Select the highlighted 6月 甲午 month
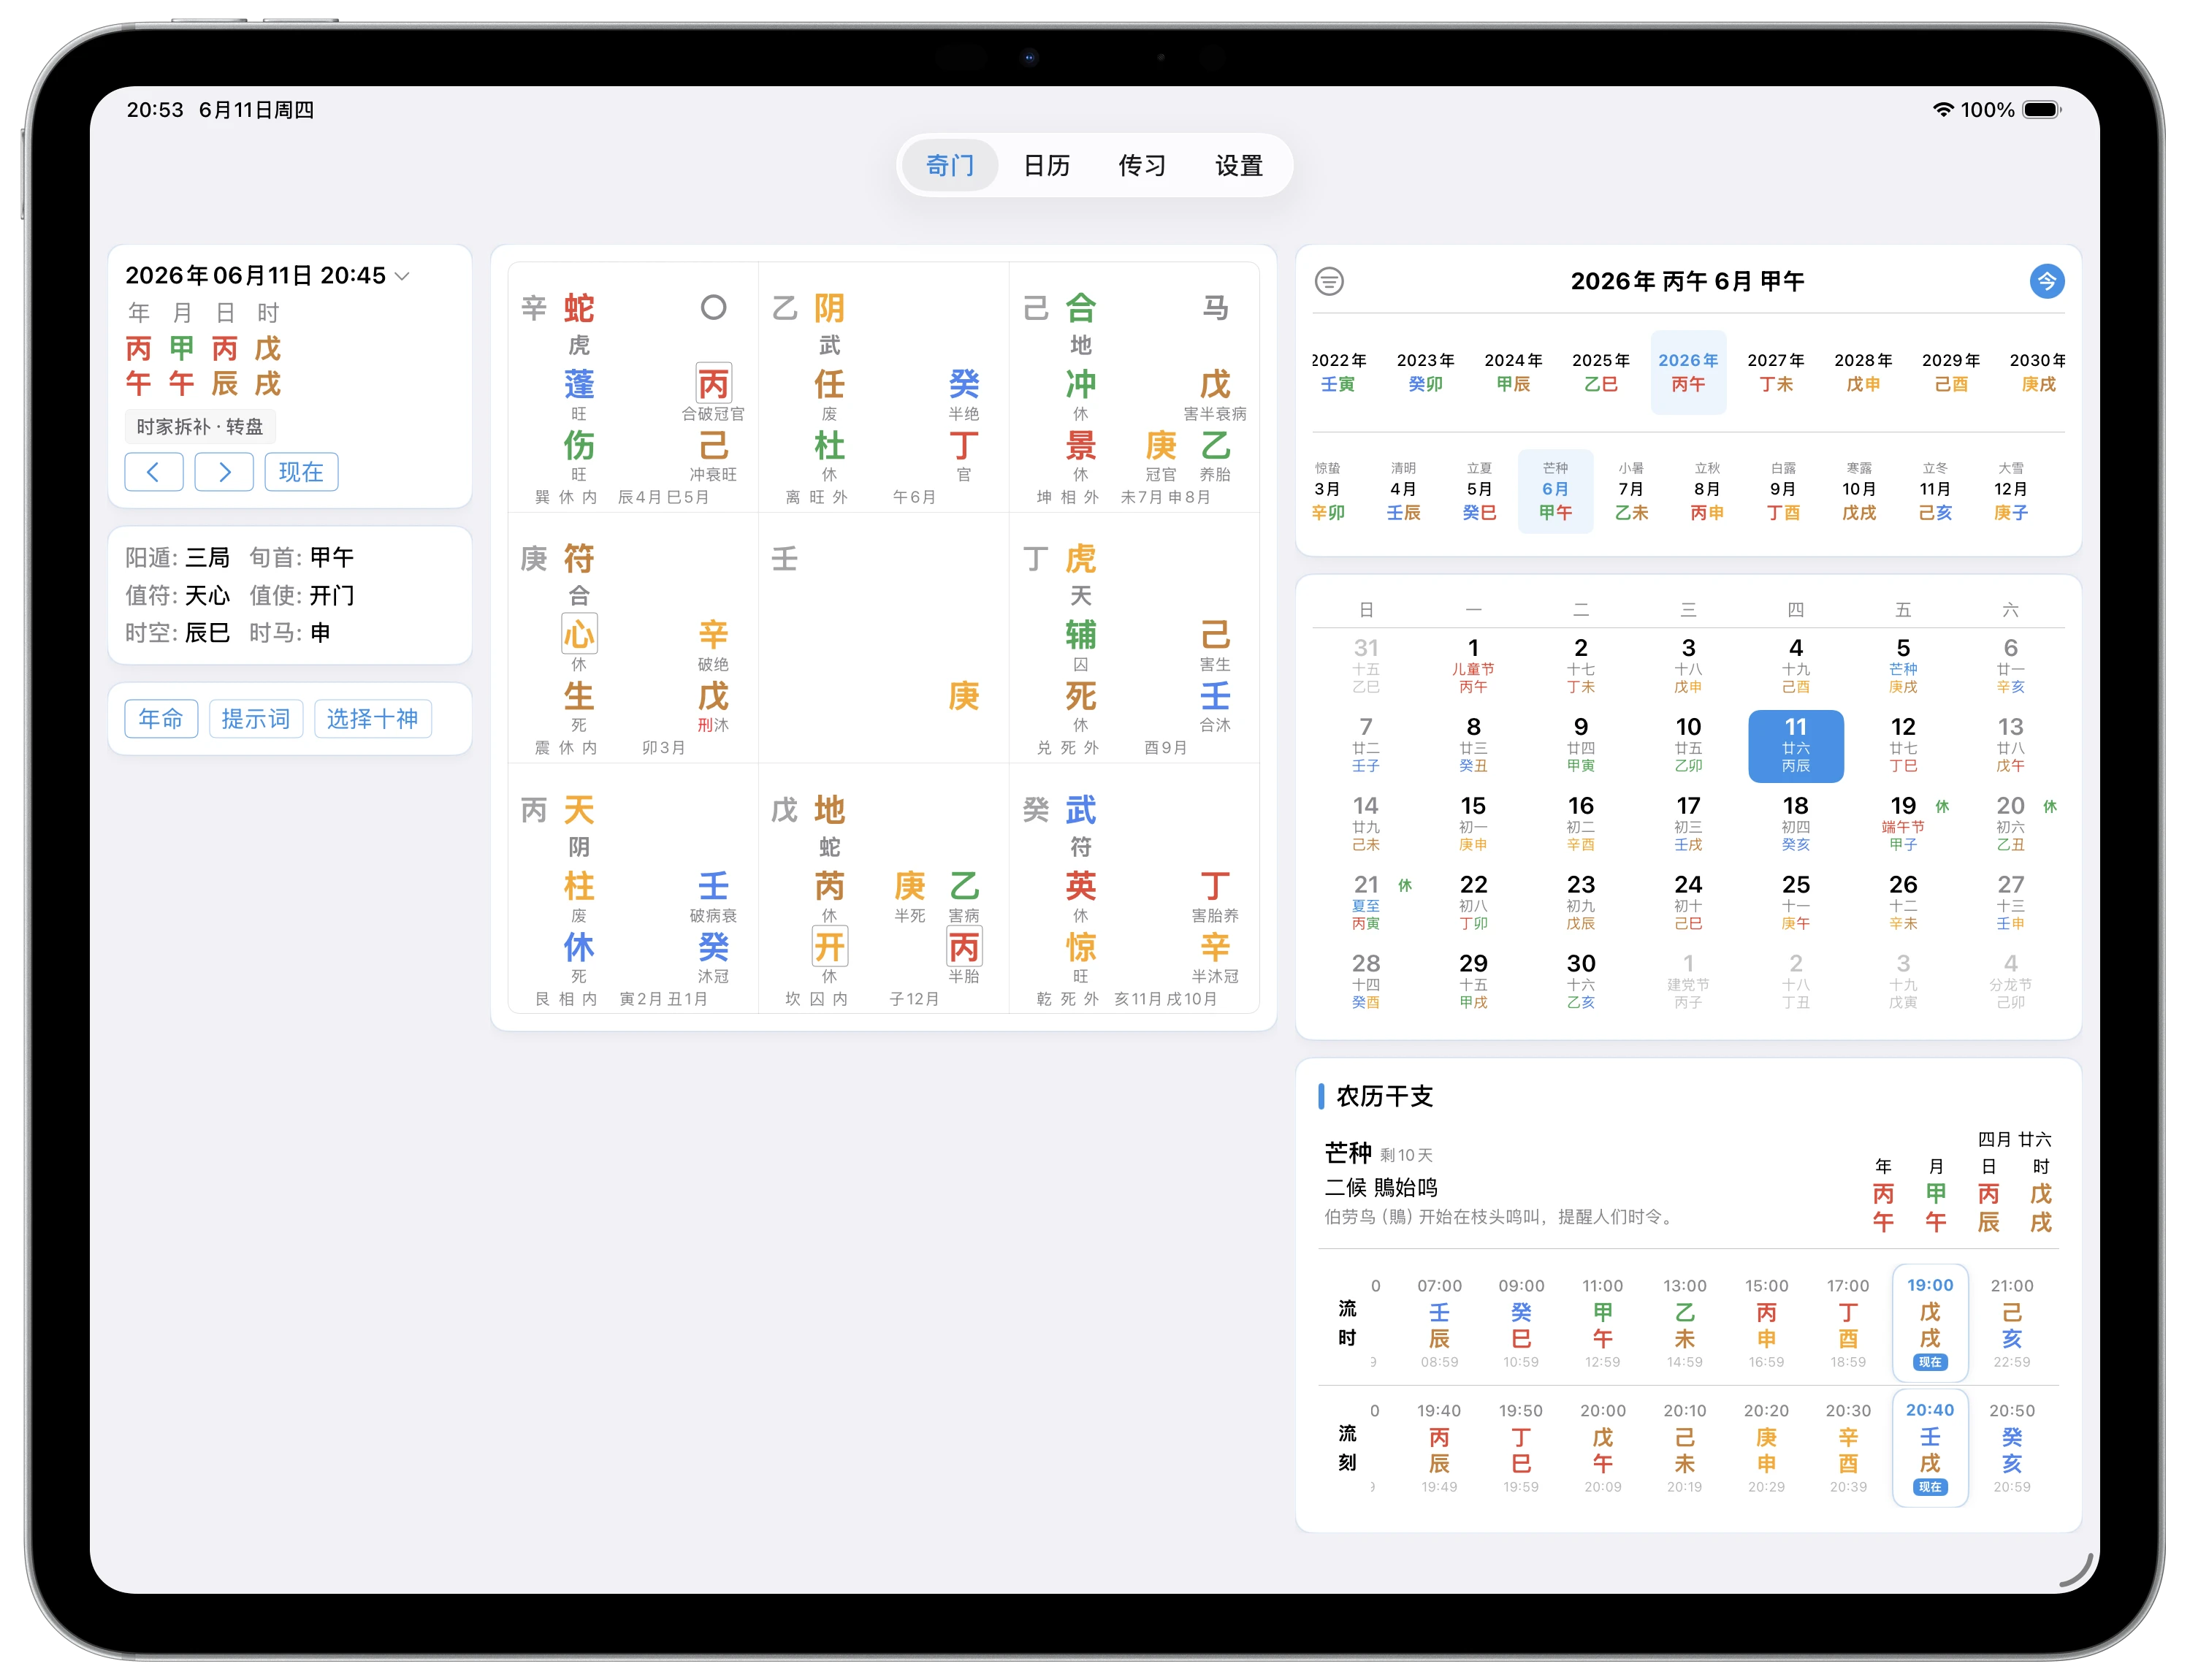 click(x=1556, y=491)
